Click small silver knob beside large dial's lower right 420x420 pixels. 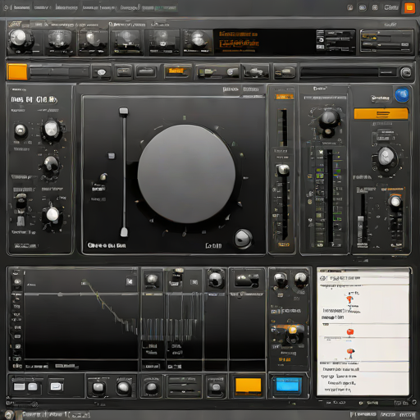243,239
